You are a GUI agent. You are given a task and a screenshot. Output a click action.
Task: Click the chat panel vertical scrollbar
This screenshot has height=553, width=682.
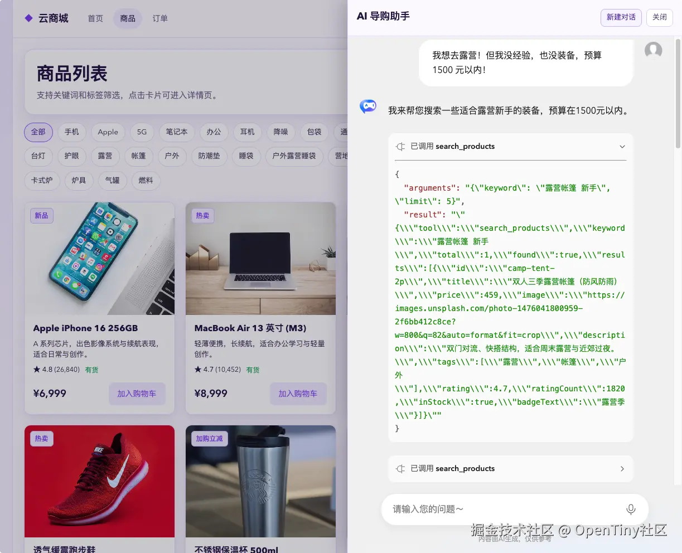pyautogui.click(x=678, y=94)
